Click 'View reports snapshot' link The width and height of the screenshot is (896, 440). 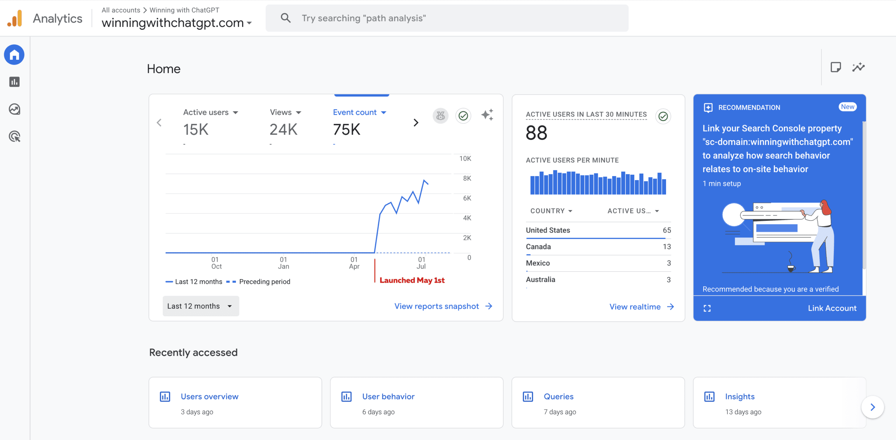click(436, 306)
